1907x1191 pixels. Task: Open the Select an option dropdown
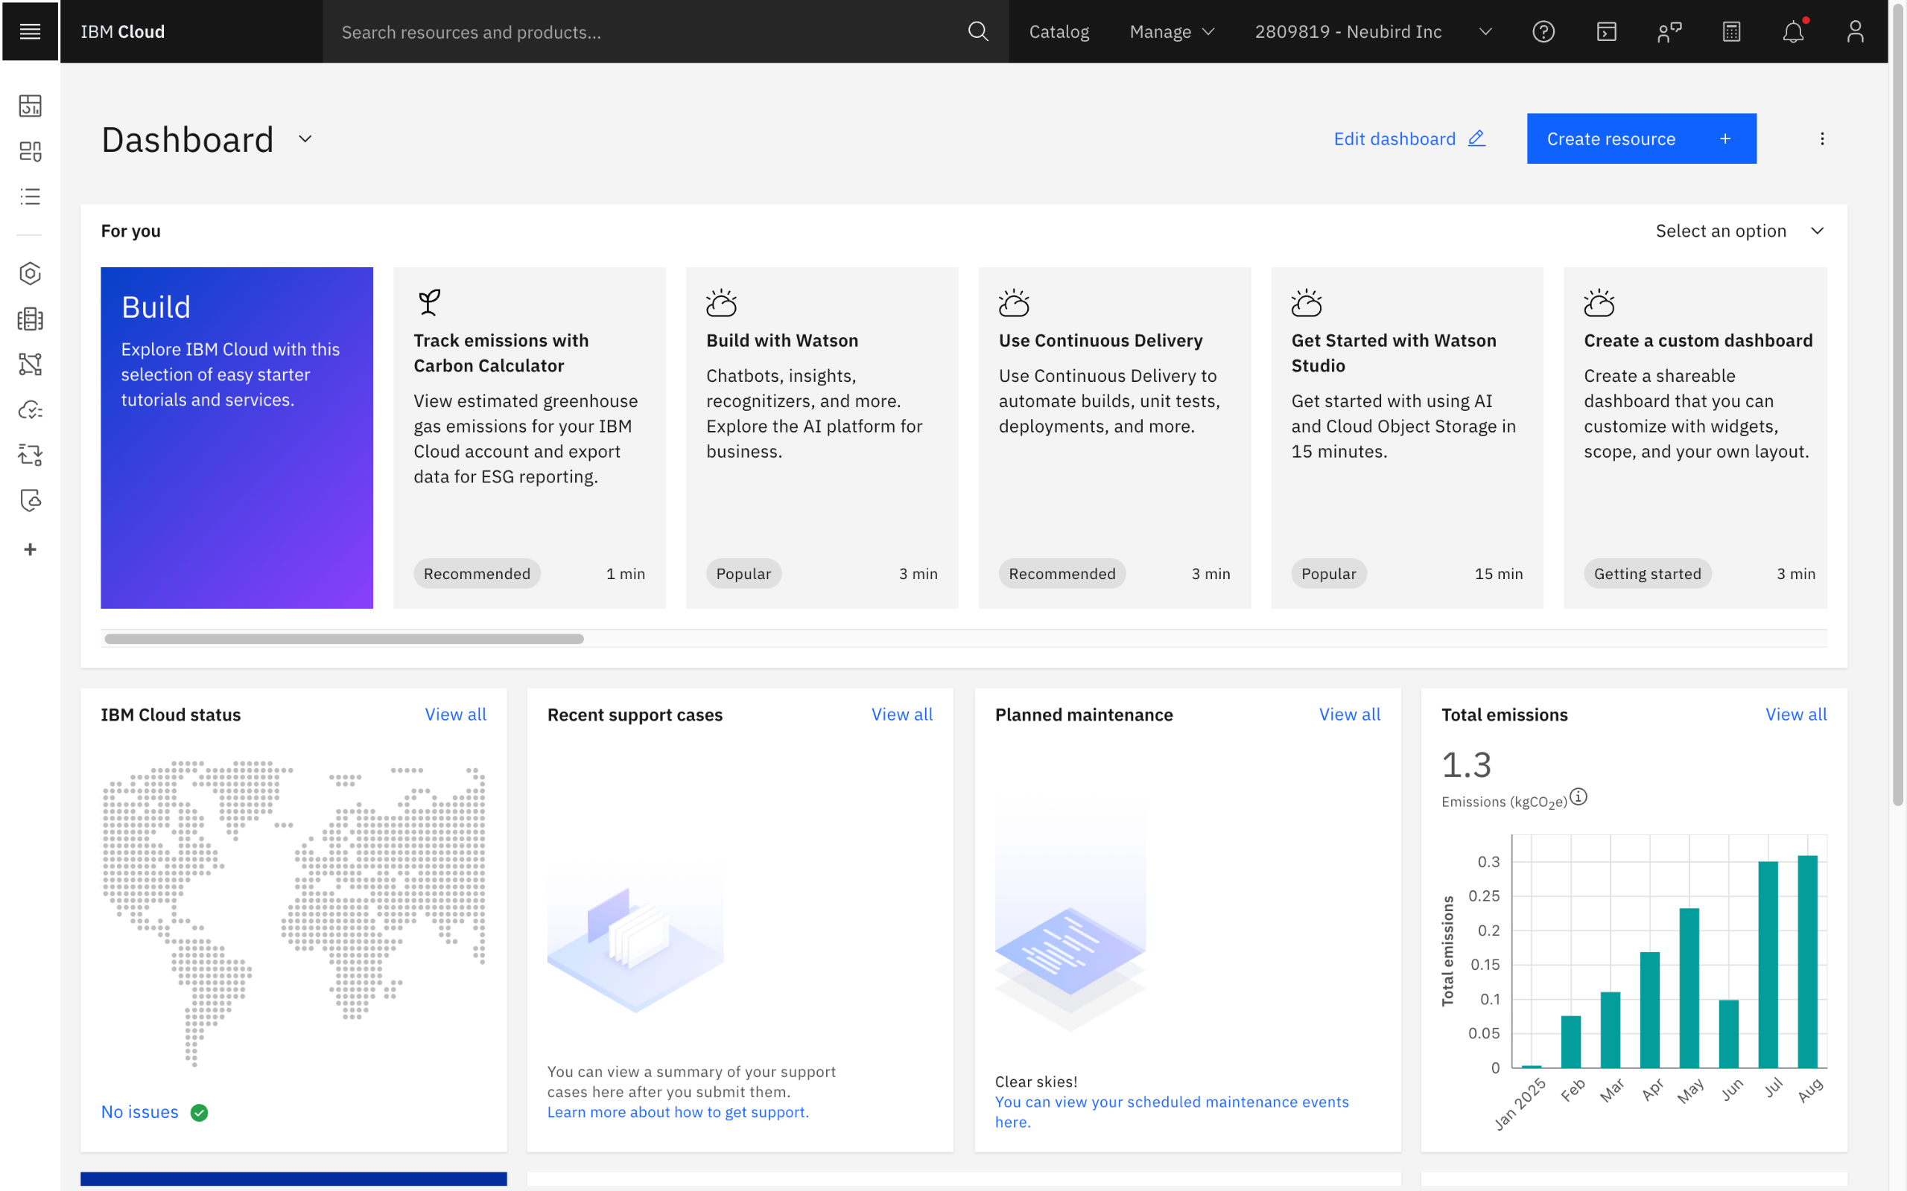[x=1739, y=231]
